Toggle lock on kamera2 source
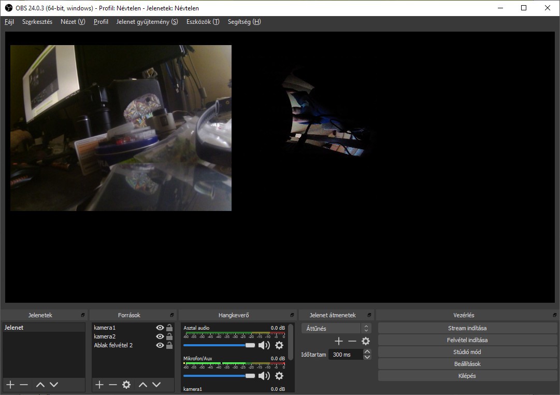560x395 pixels. click(x=169, y=336)
